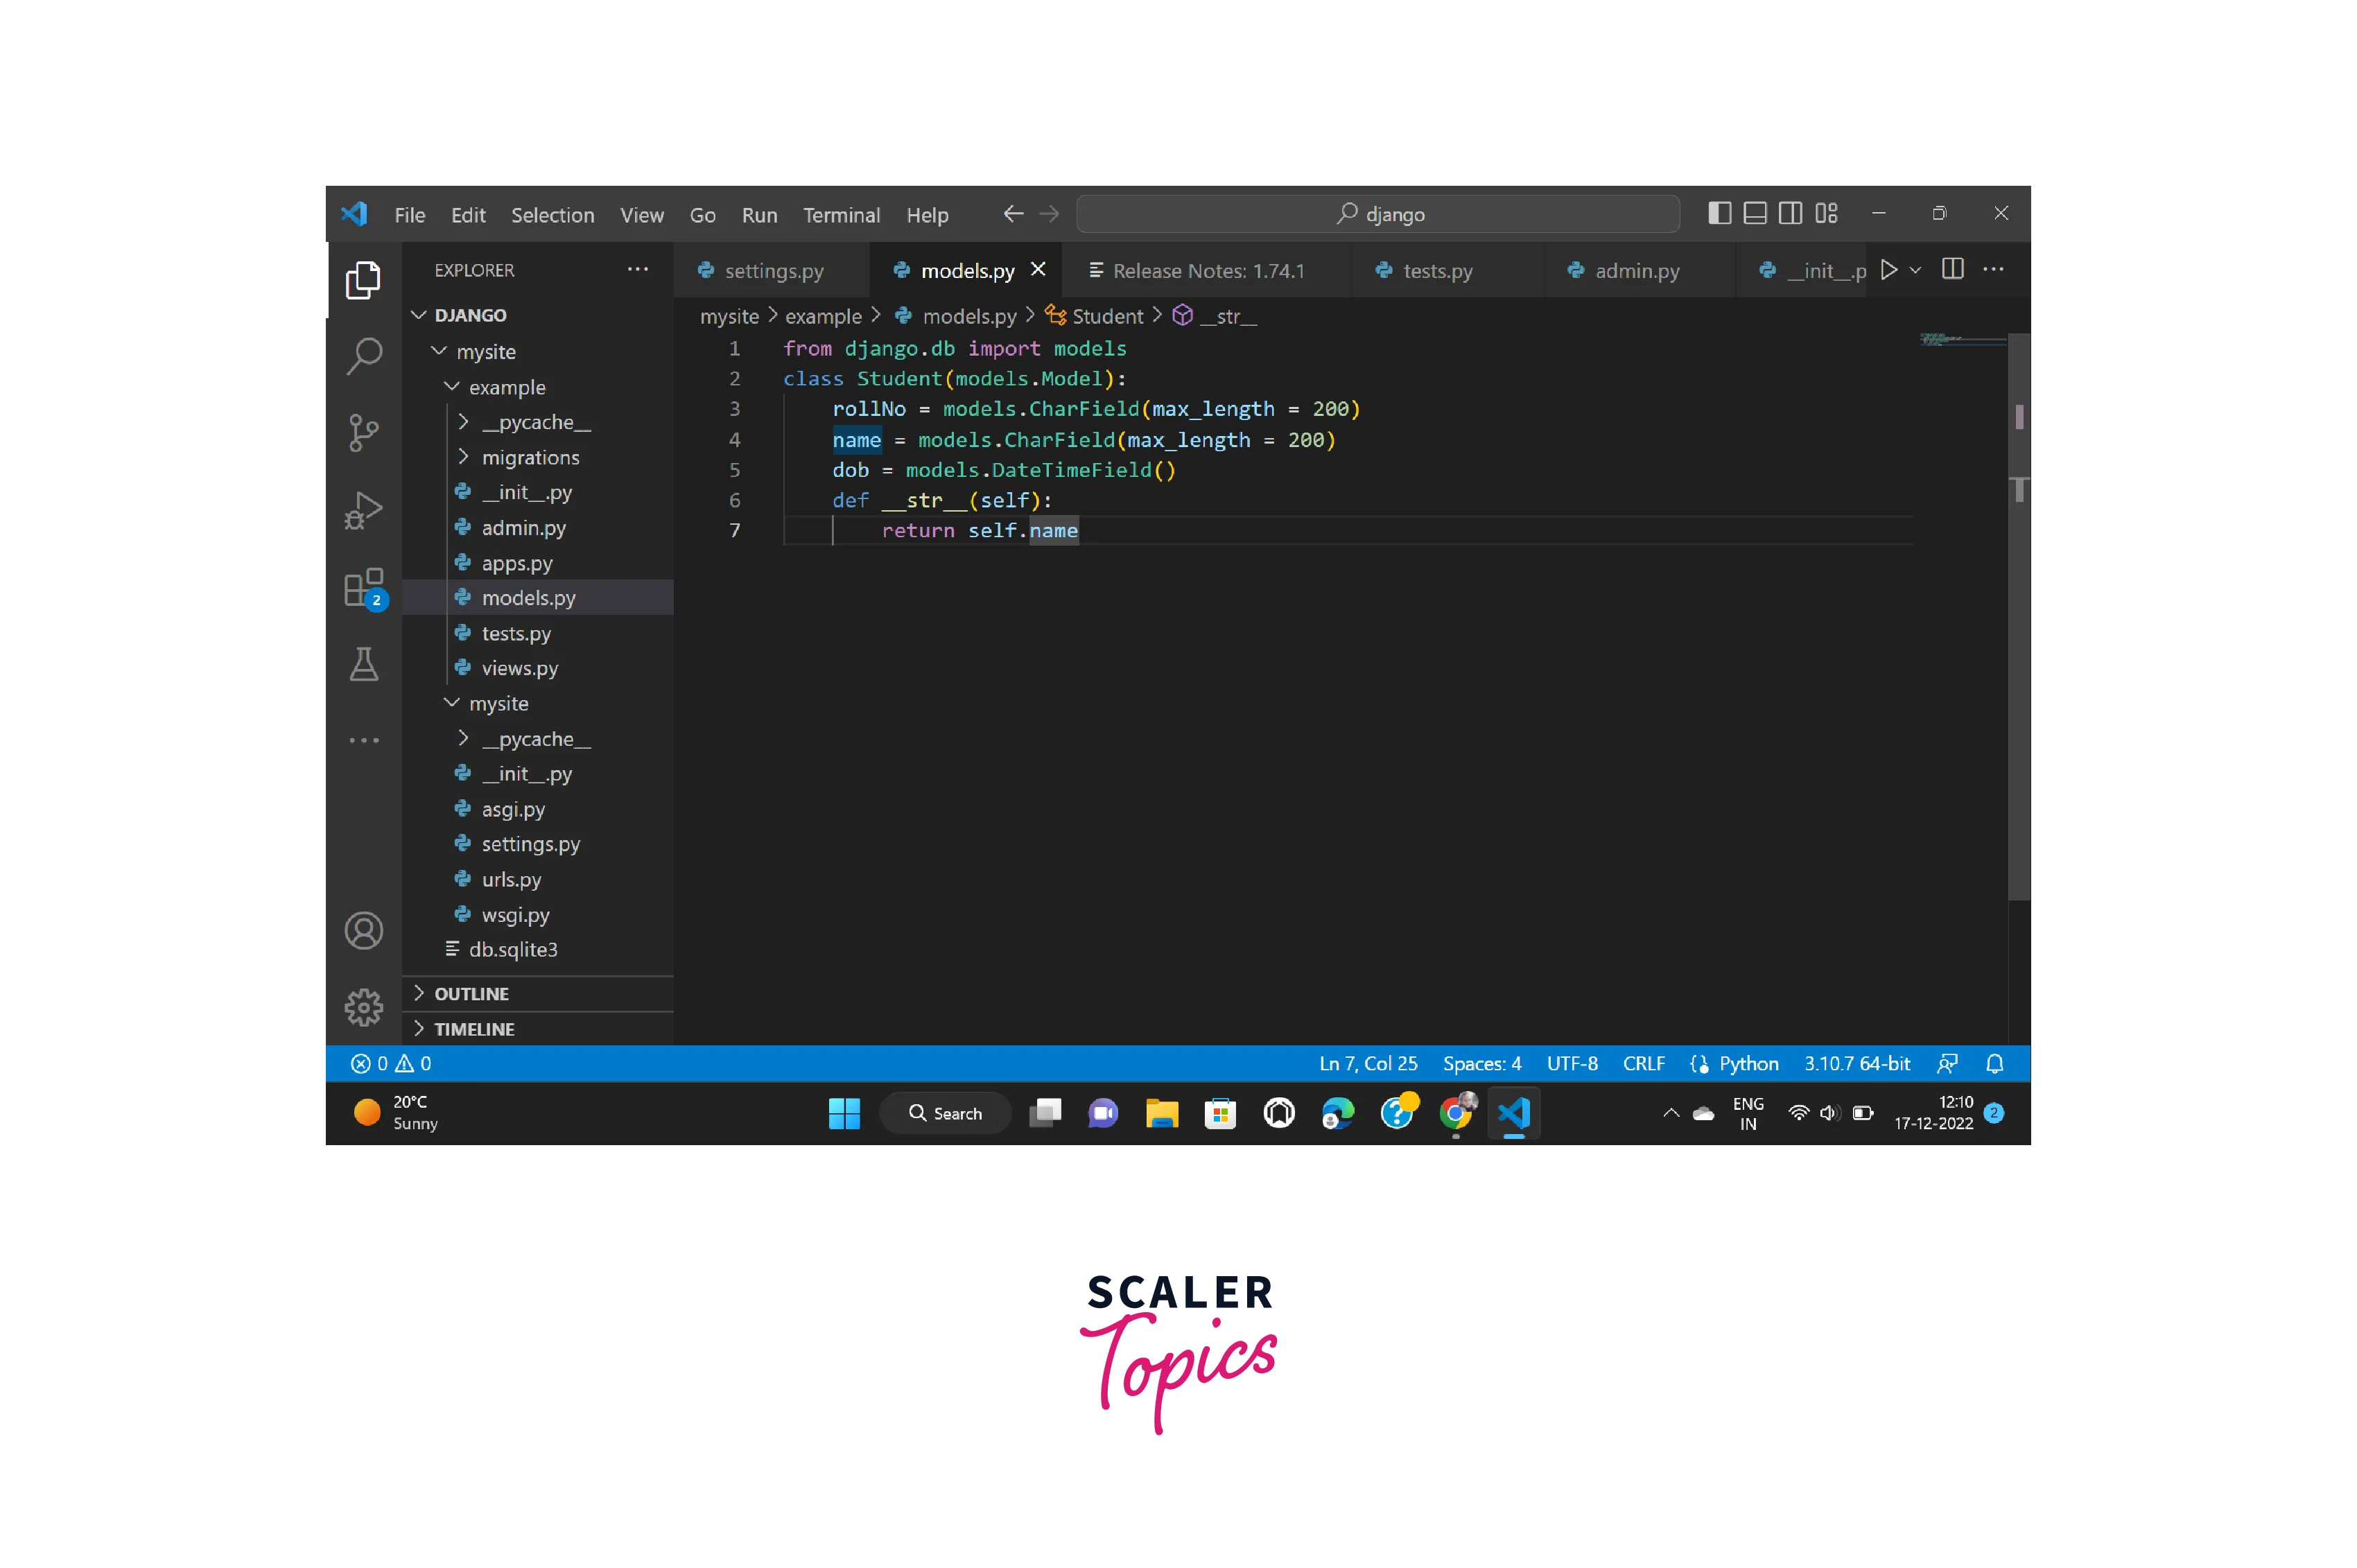Run the Python file with play icon
The image size is (2357, 1568).
[1888, 270]
